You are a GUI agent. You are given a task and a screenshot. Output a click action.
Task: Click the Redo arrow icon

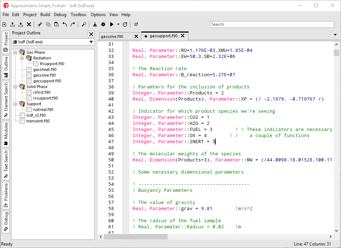[x=73, y=24]
